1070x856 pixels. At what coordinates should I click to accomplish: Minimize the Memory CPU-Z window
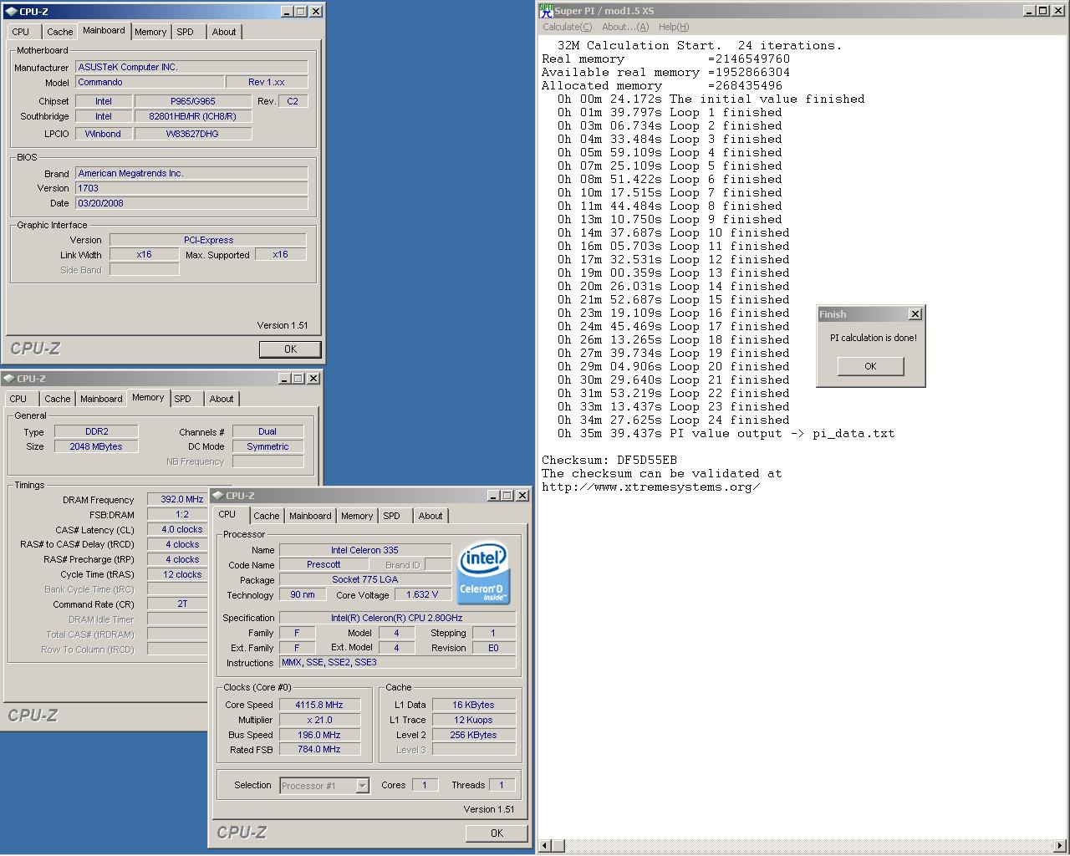pyautogui.click(x=285, y=379)
